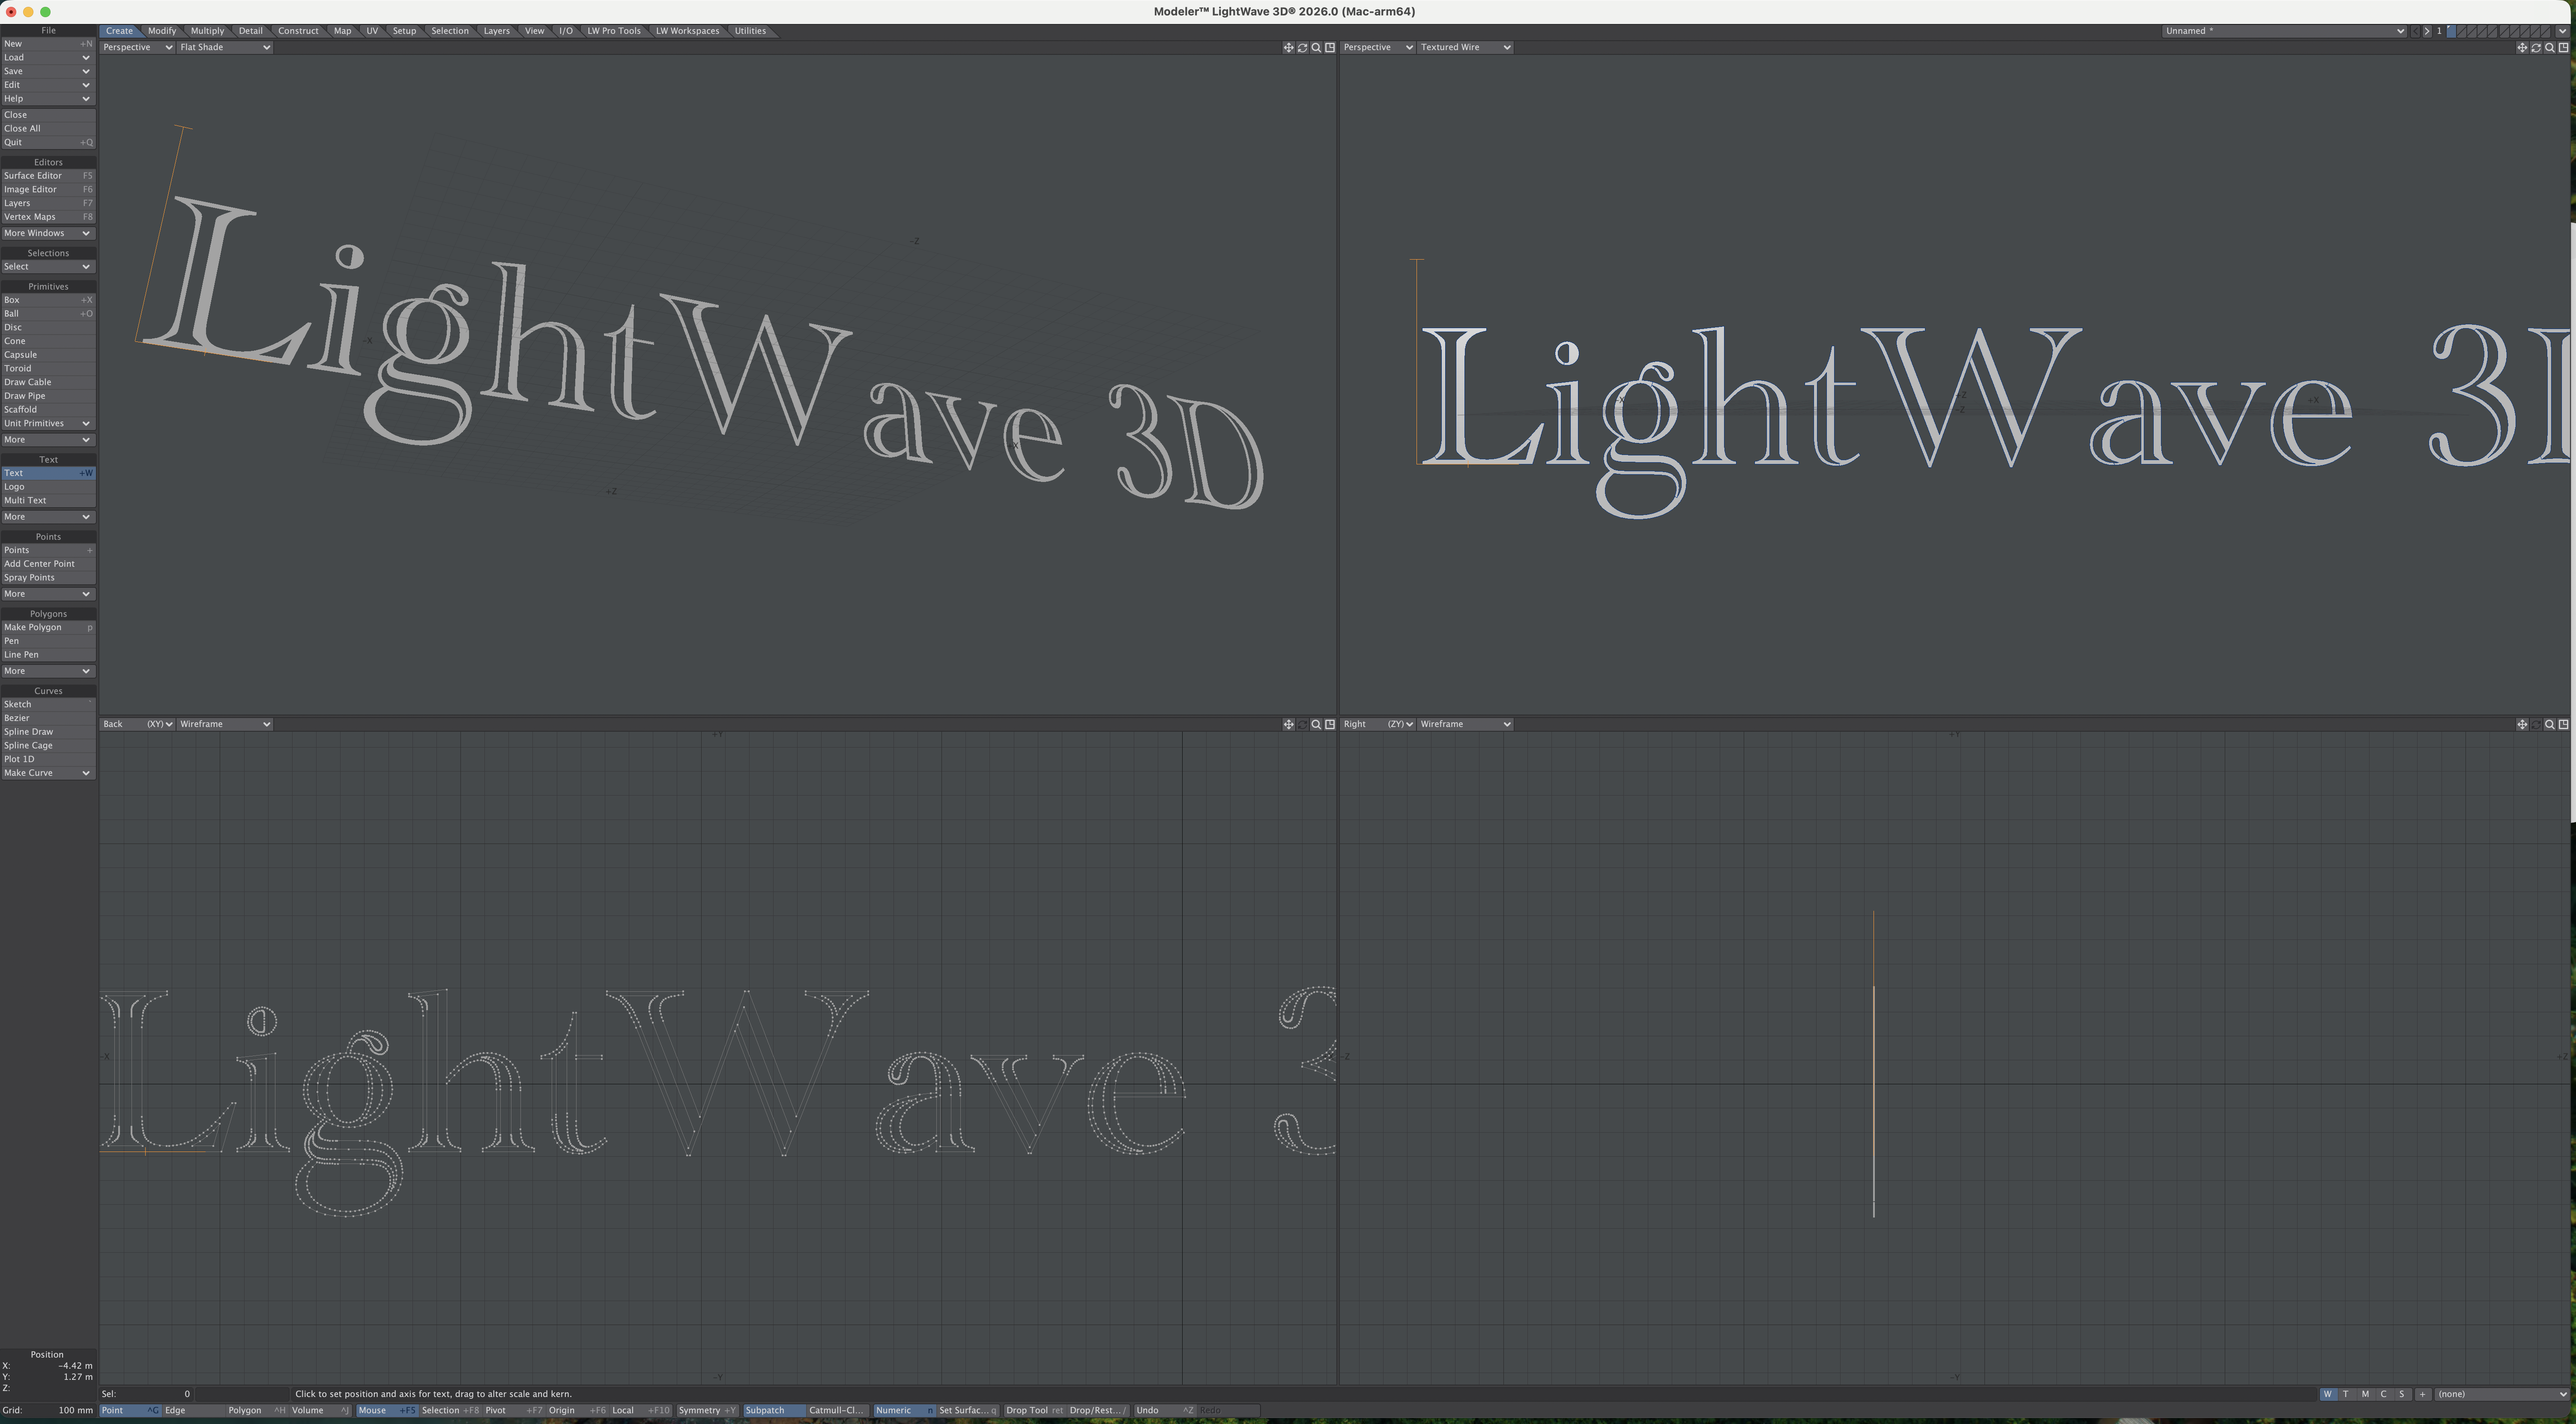Image resolution: width=2576 pixels, height=1424 pixels.
Task: Open top-left viewport Perspective view dropdown
Action: pos(137,47)
